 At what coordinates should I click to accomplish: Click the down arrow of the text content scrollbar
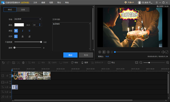90,49
